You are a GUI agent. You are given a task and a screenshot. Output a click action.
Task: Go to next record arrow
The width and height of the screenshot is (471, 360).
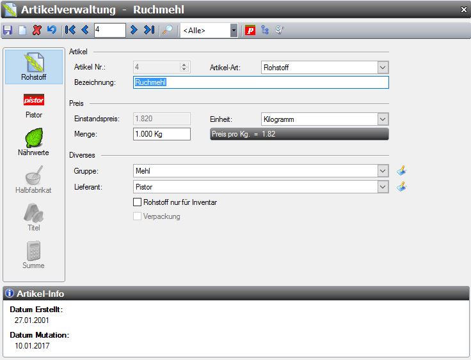(x=134, y=30)
